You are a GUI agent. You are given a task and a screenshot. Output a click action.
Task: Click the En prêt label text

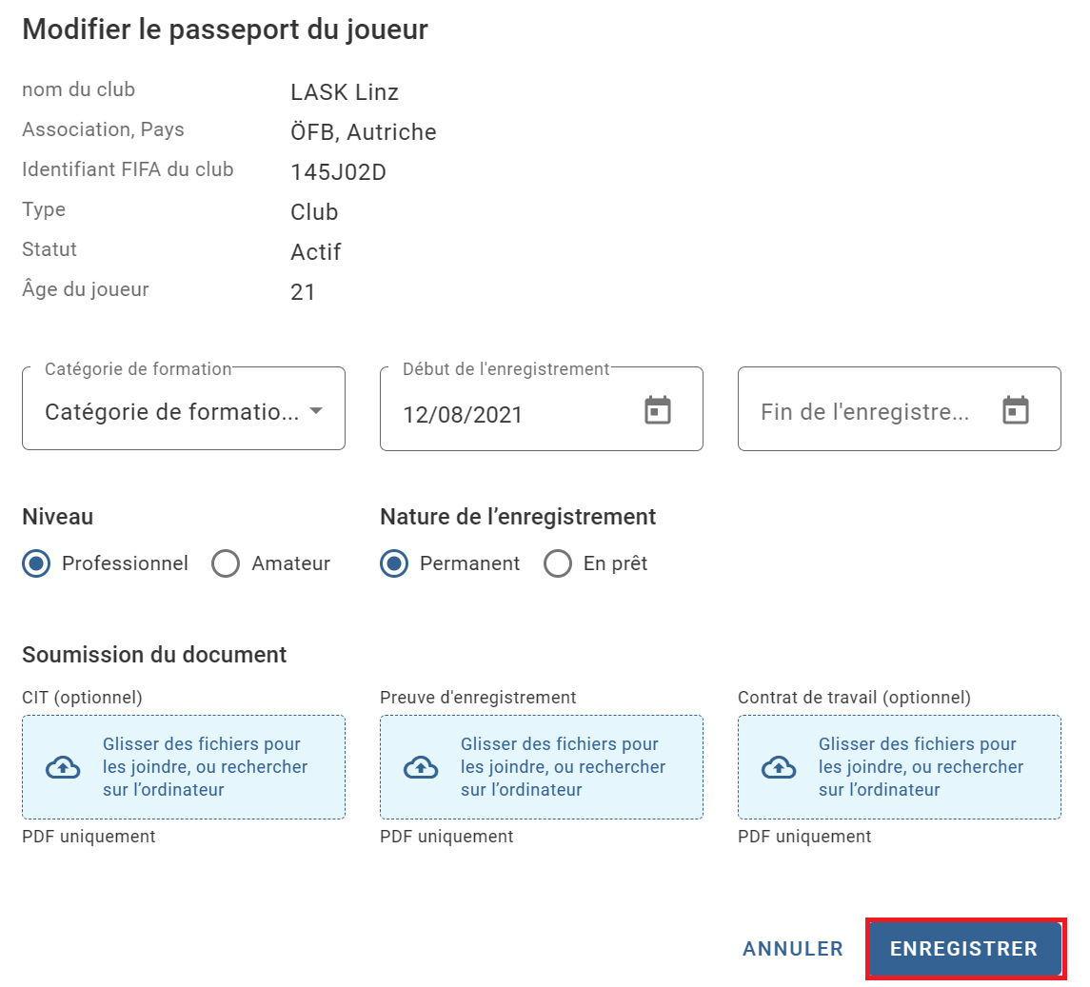(x=615, y=563)
